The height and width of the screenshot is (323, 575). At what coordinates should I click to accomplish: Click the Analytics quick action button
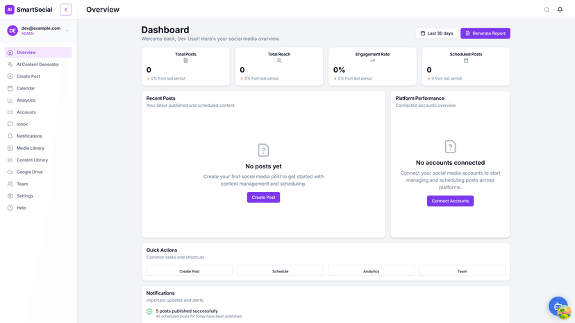[371, 272]
